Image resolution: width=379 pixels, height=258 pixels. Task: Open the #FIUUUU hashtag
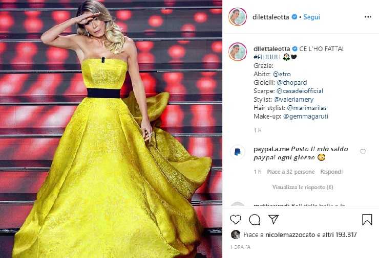[267, 57]
